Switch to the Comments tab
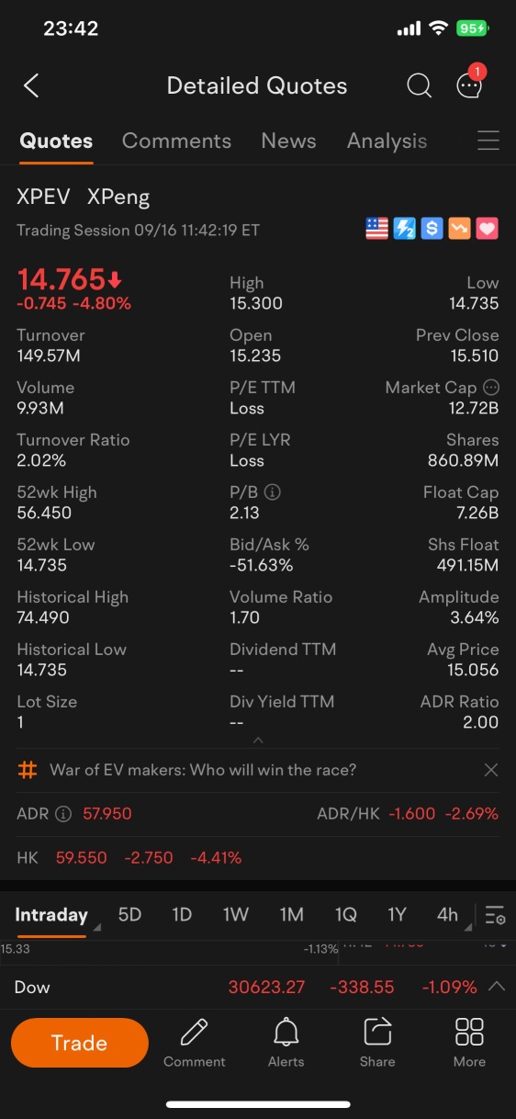 coord(176,141)
